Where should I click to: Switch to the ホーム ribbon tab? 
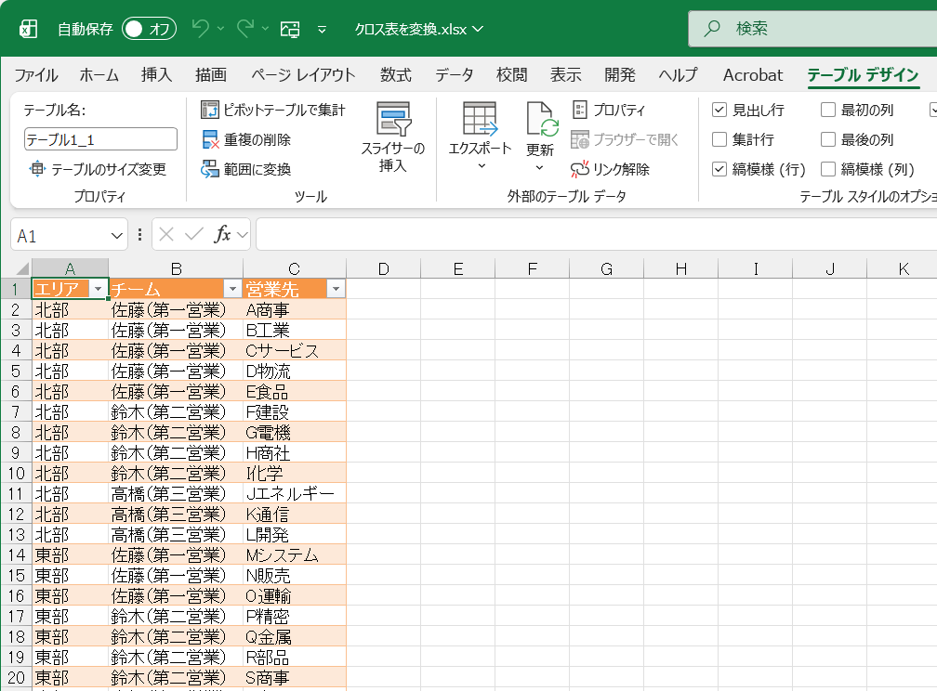(98, 74)
